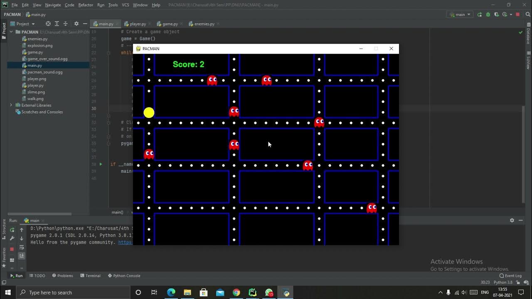Open the Refactor menu
The width and height of the screenshot is (532, 299).
[86, 5]
